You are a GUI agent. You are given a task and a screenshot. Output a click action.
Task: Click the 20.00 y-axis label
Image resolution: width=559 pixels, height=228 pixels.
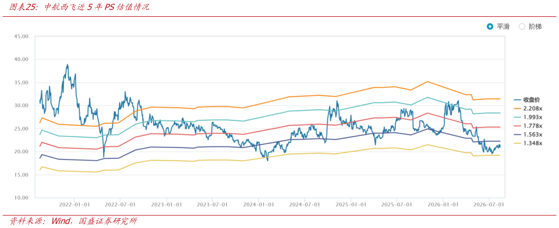pos(21,152)
